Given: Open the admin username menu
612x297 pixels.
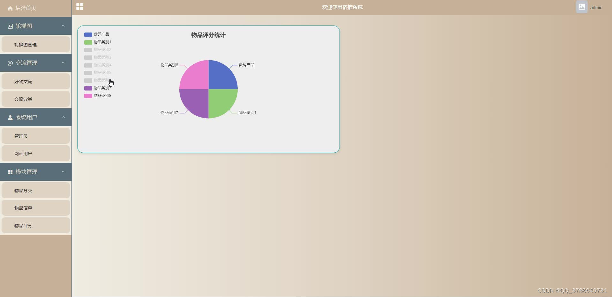Looking at the screenshot, I should (596, 8).
